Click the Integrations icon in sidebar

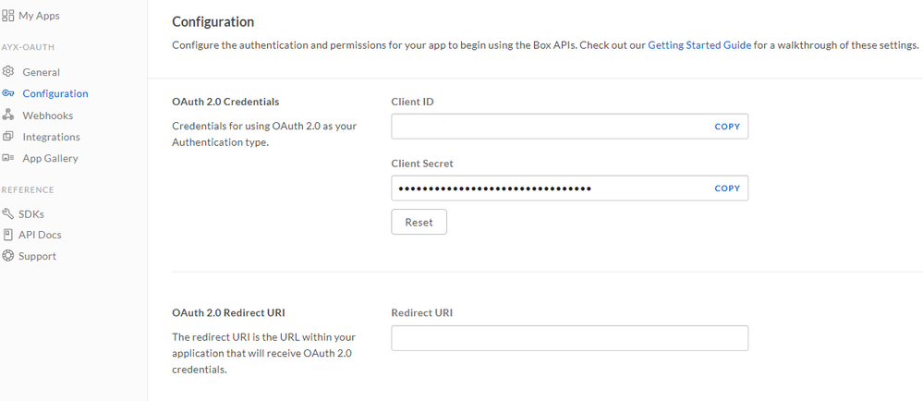pos(8,137)
